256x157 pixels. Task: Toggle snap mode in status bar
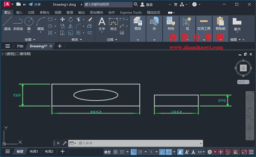(122, 152)
